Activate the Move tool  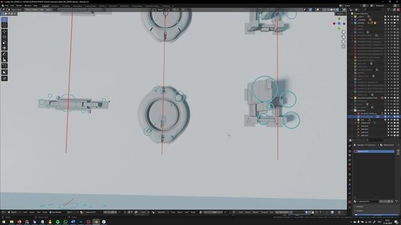pos(4,31)
